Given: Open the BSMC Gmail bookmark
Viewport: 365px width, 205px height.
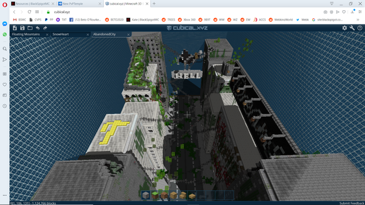Looking at the screenshot, I should (x=19, y=20).
